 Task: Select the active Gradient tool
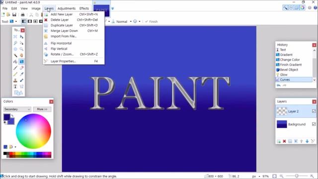click(x=21, y=62)
